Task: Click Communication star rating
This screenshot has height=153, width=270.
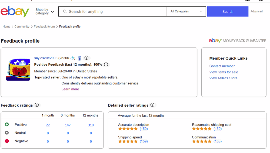Action: click(x=202, y=141)
